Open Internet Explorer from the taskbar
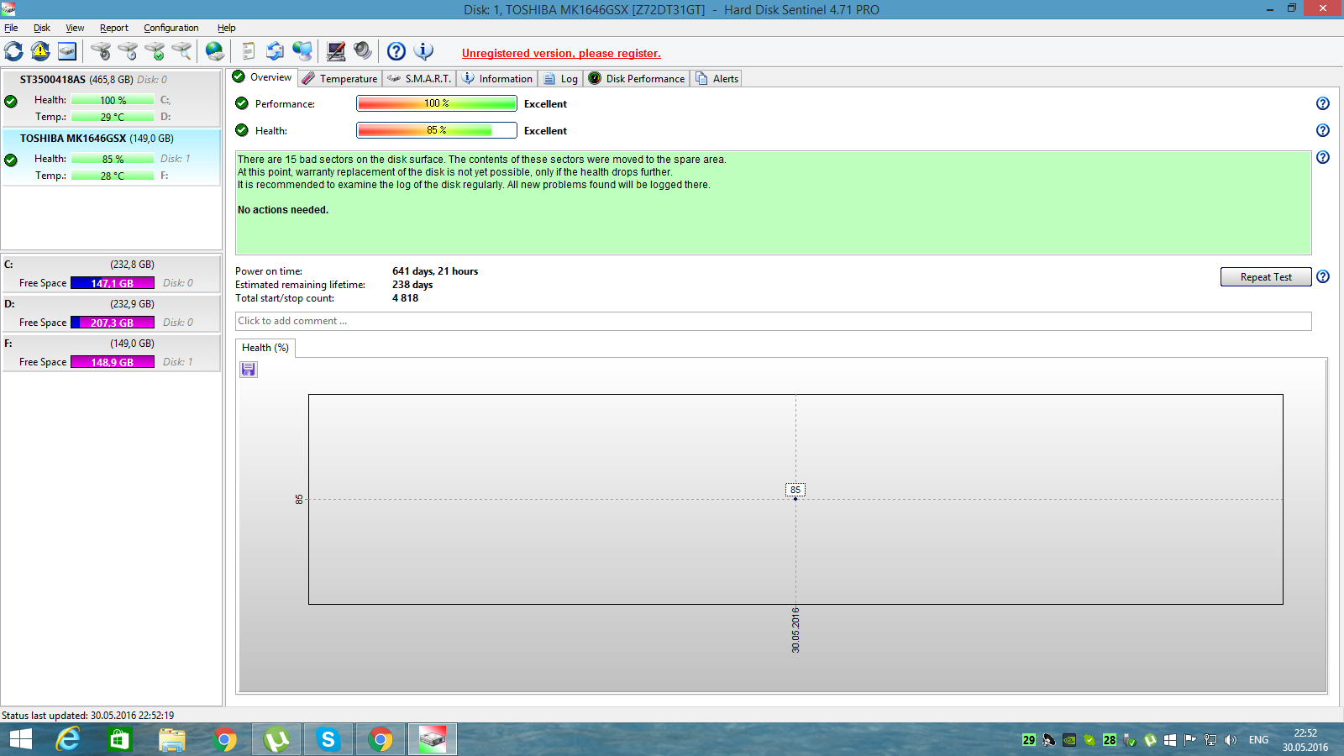The width and height of the screenshot is (1344, 756). click(68, 739)
